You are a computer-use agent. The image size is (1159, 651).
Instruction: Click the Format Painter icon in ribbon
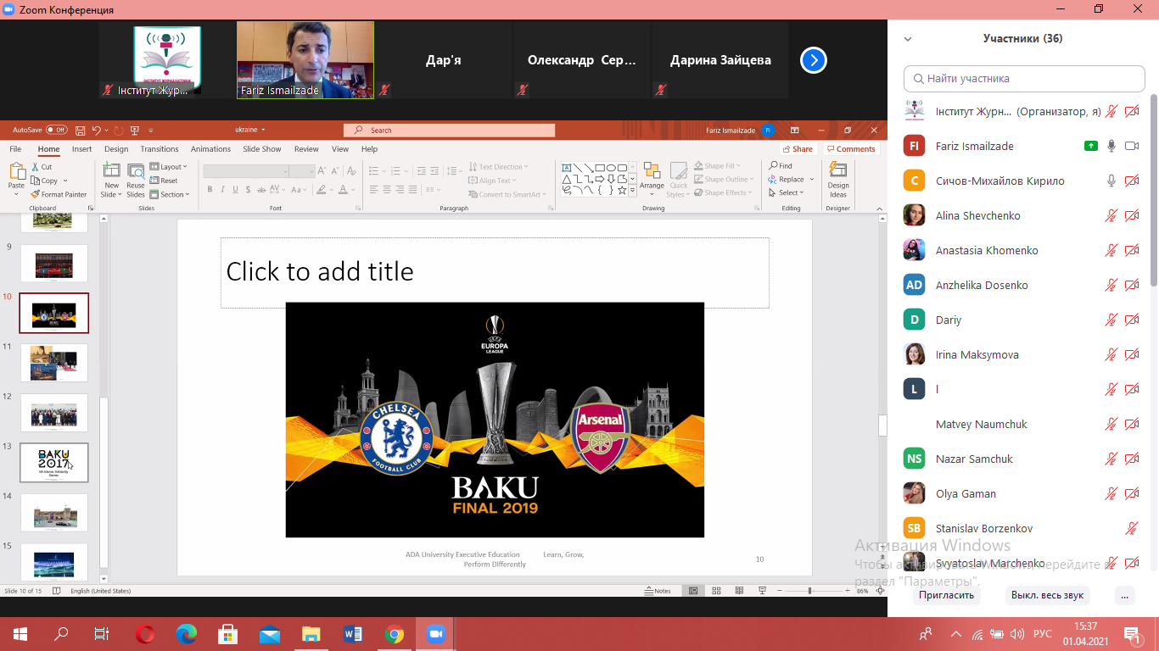click(x=36, y=194)
